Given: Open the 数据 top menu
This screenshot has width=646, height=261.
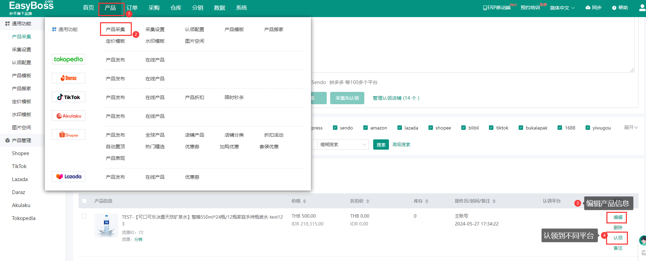Looking at the screenshot, I should click(220, 8).
